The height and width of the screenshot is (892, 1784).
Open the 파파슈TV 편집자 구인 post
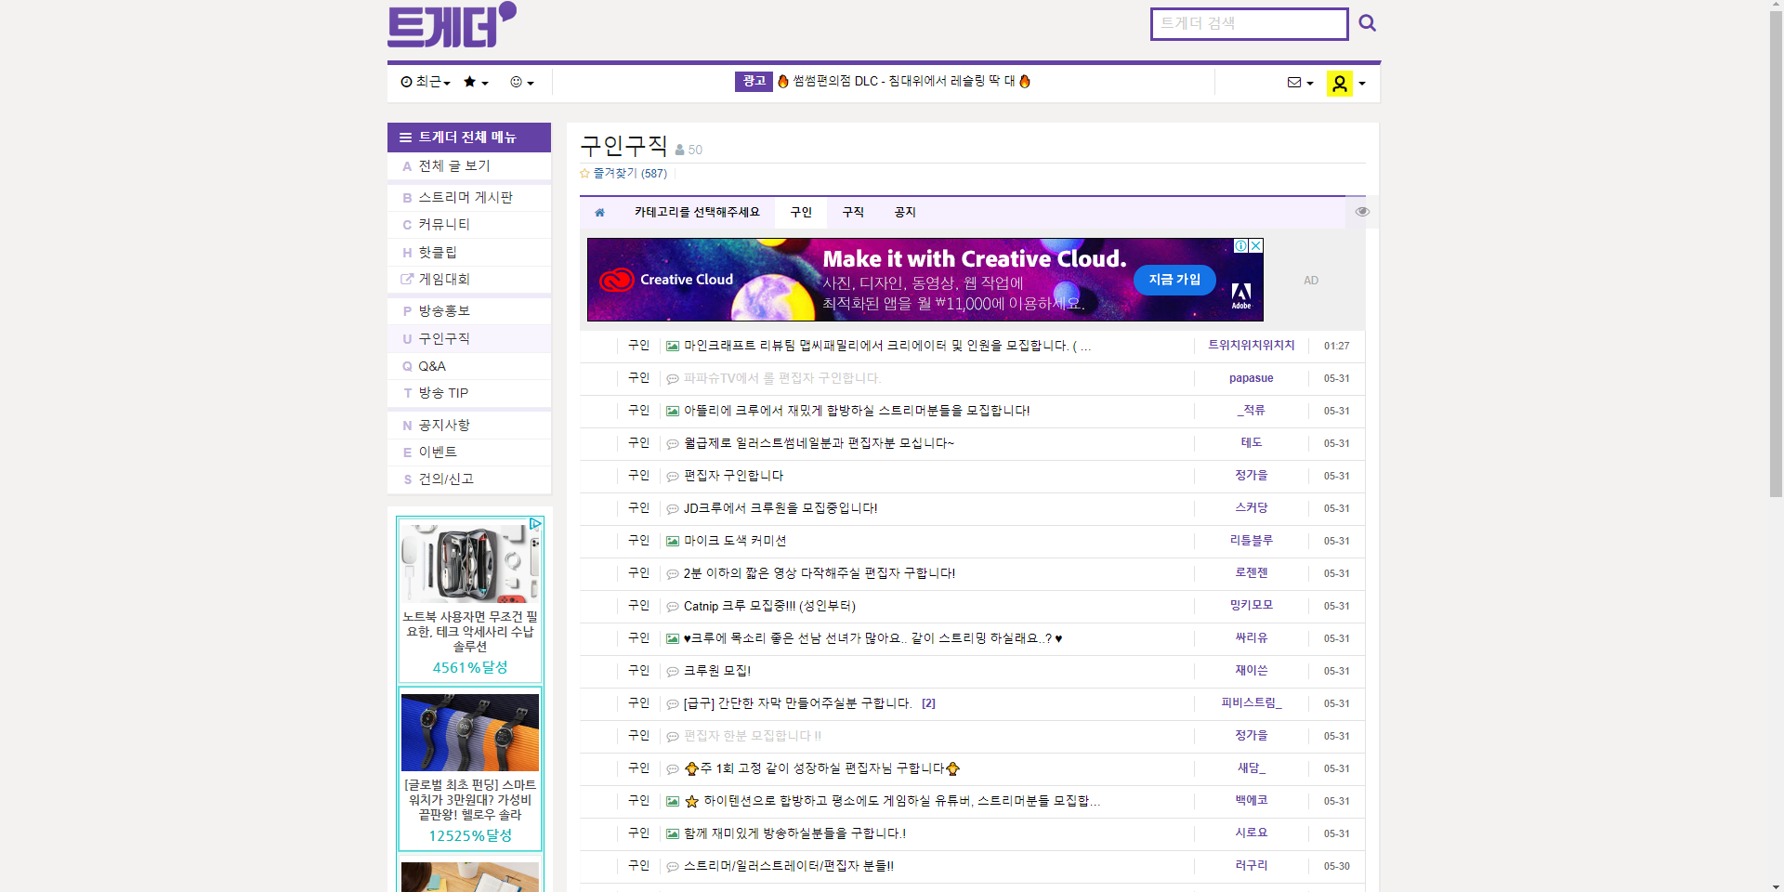pyautogui.click(x=782, y=378)
